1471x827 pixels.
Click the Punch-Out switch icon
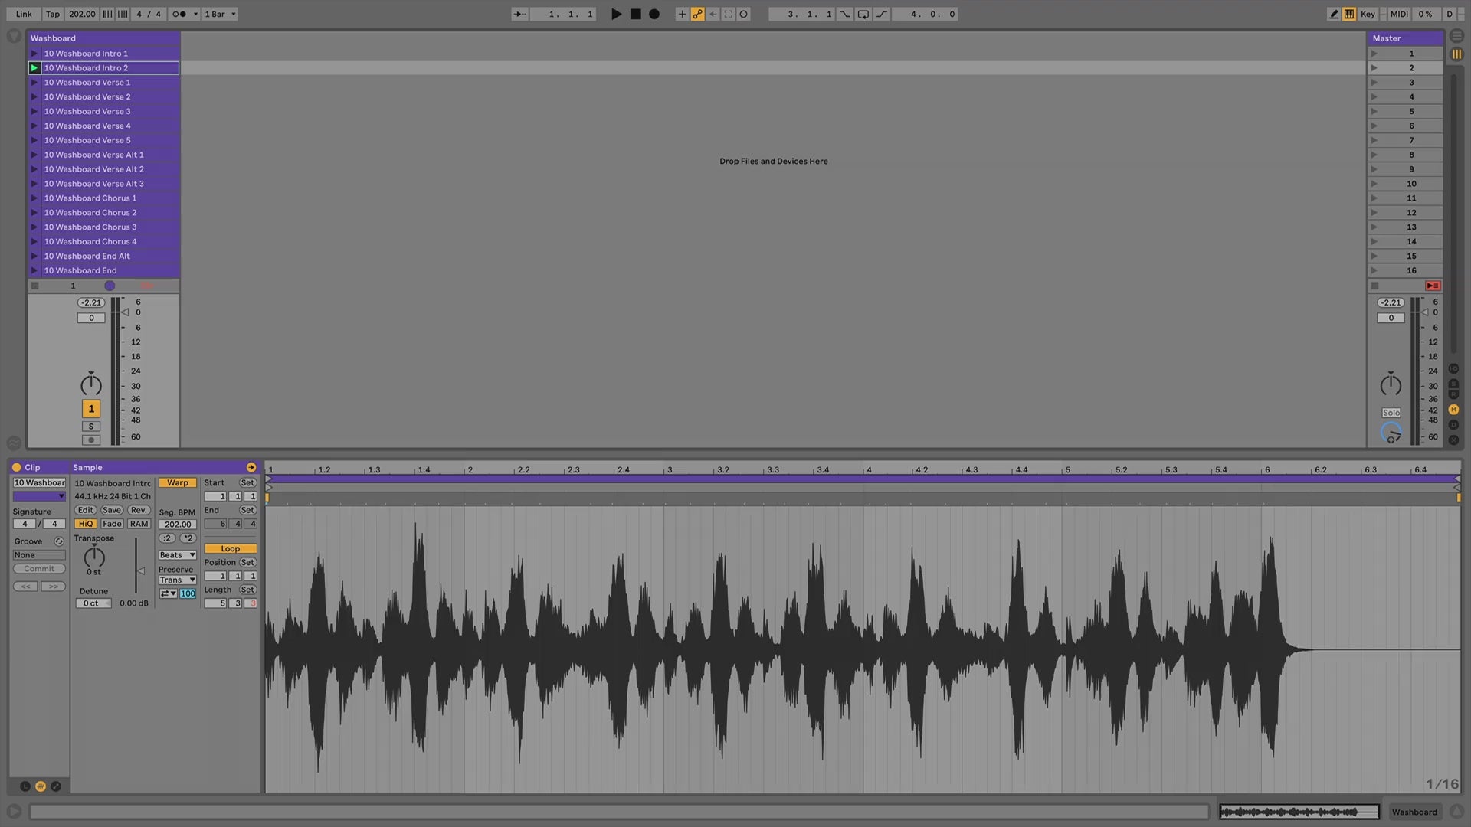click(882, 14)
